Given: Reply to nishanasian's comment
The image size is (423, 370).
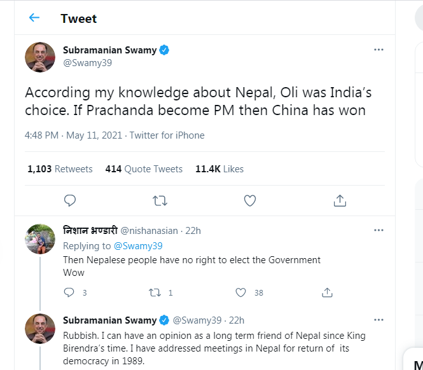Looking at the screenshot, I should pos(70,293).
